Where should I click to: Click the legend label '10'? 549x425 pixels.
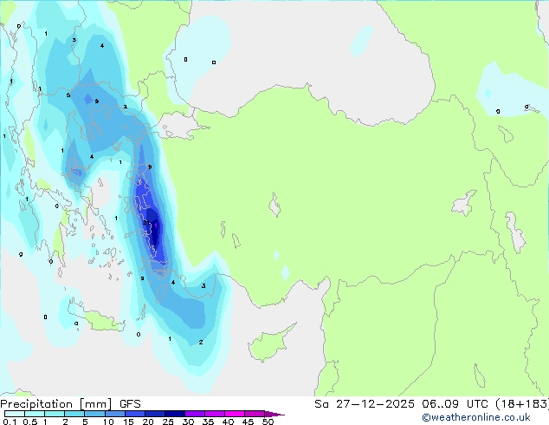coord(108,422)
